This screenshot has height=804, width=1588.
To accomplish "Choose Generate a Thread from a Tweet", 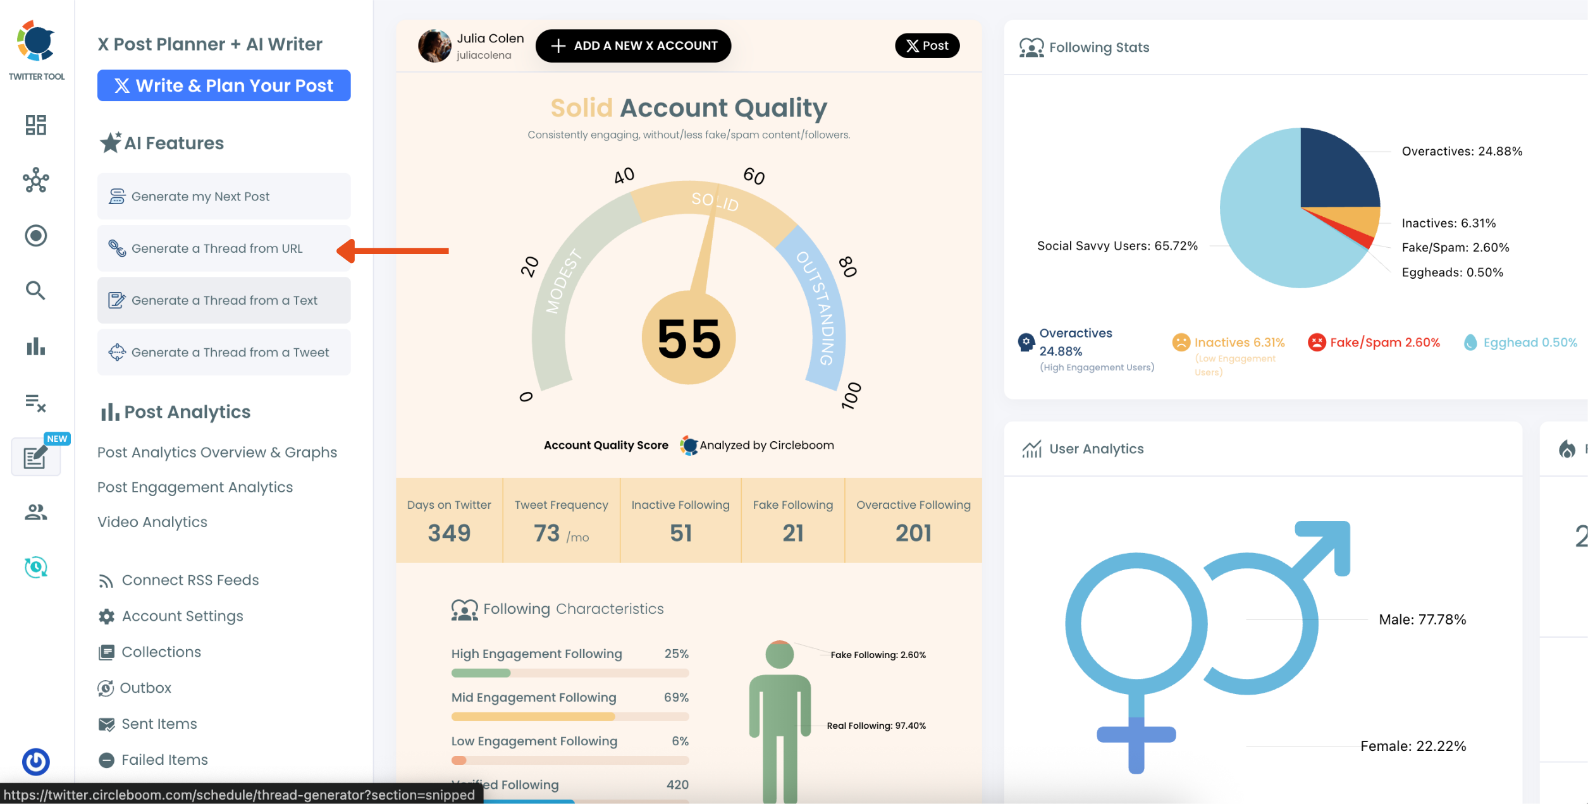I will click(x=230, y=352).
